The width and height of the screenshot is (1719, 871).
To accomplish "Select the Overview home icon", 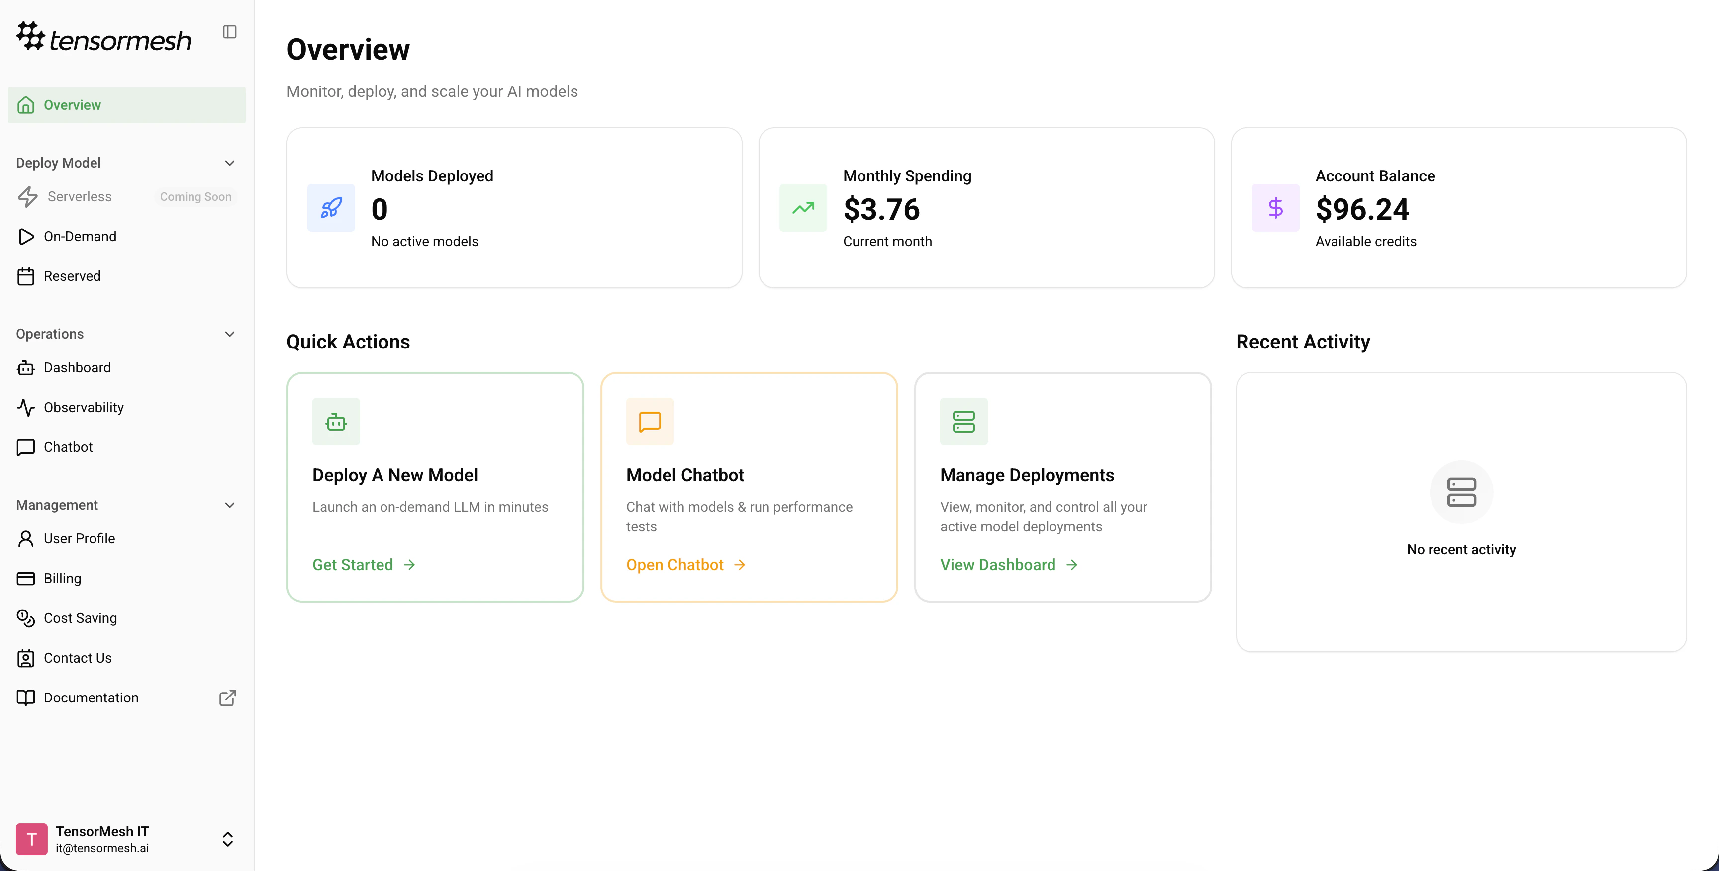I will click(26, 105).
